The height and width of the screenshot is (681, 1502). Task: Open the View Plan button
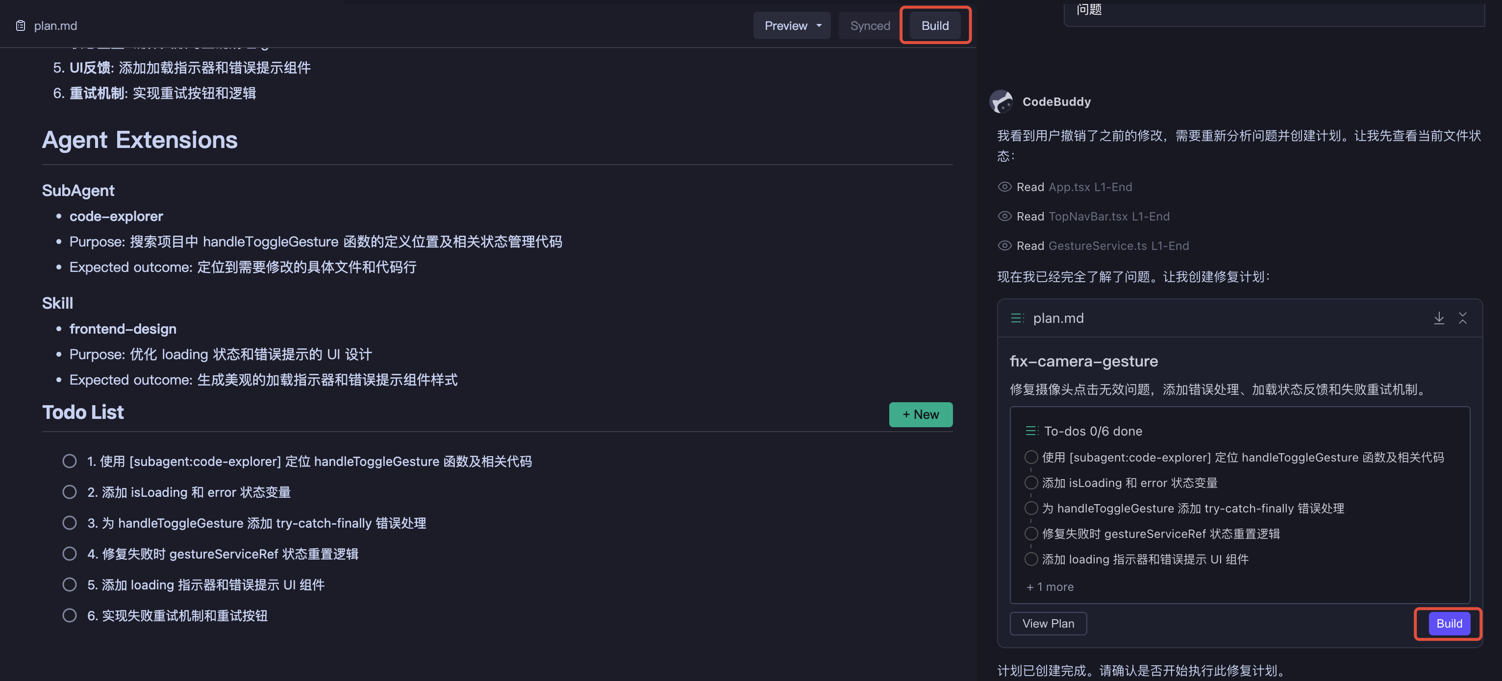click(1048, 623)
